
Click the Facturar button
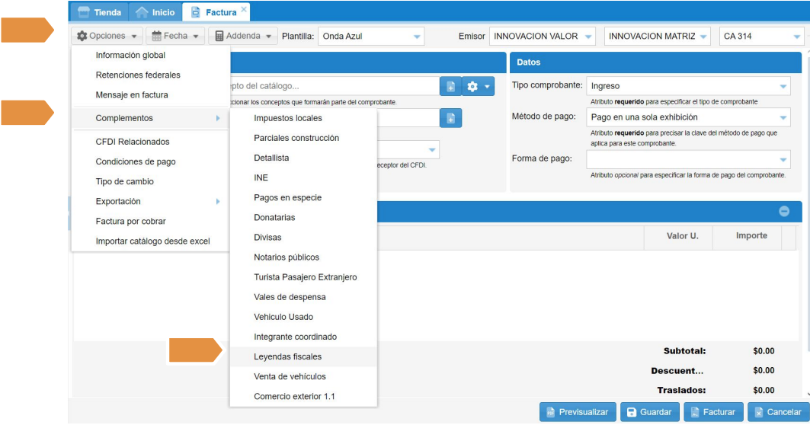(x=712, y=412)
